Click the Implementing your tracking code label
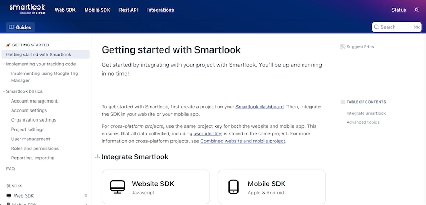 [41, 64]
